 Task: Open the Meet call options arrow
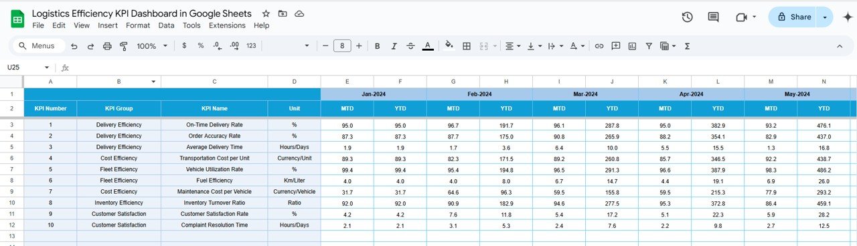[755, 17]
